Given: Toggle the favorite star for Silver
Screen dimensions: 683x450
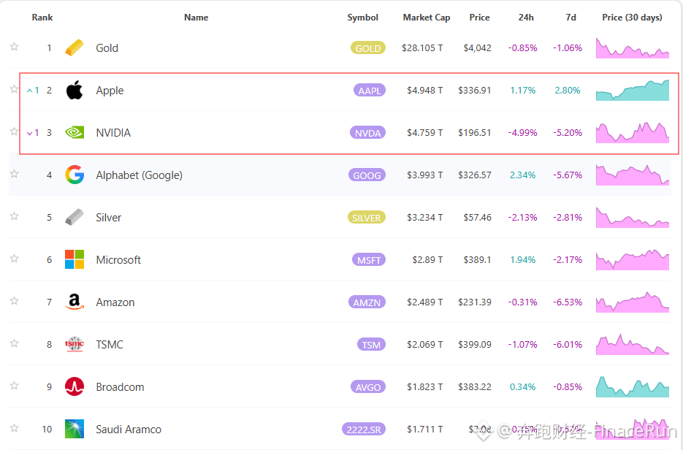Looking at the screenshot, I should coord(15,216).
